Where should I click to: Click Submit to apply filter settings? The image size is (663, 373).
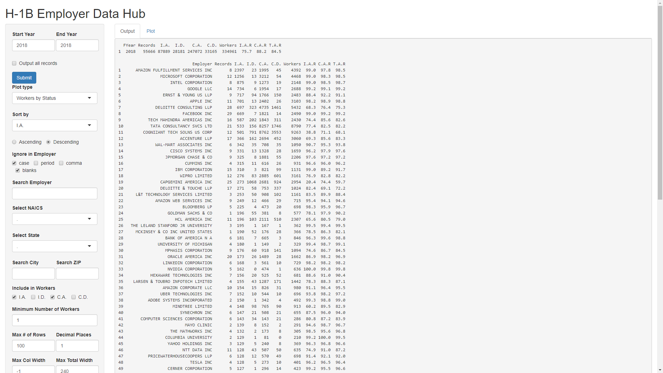tap(24, 77)
